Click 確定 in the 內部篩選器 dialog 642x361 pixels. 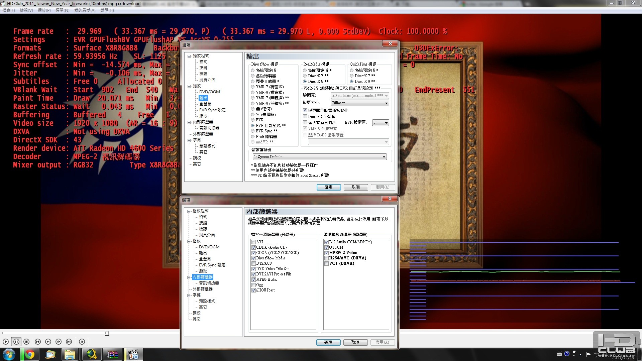click(x=328, y=342)
